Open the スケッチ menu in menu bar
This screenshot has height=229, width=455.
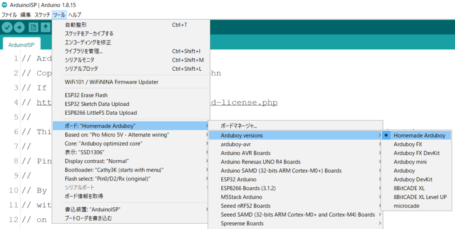[42, 15]
